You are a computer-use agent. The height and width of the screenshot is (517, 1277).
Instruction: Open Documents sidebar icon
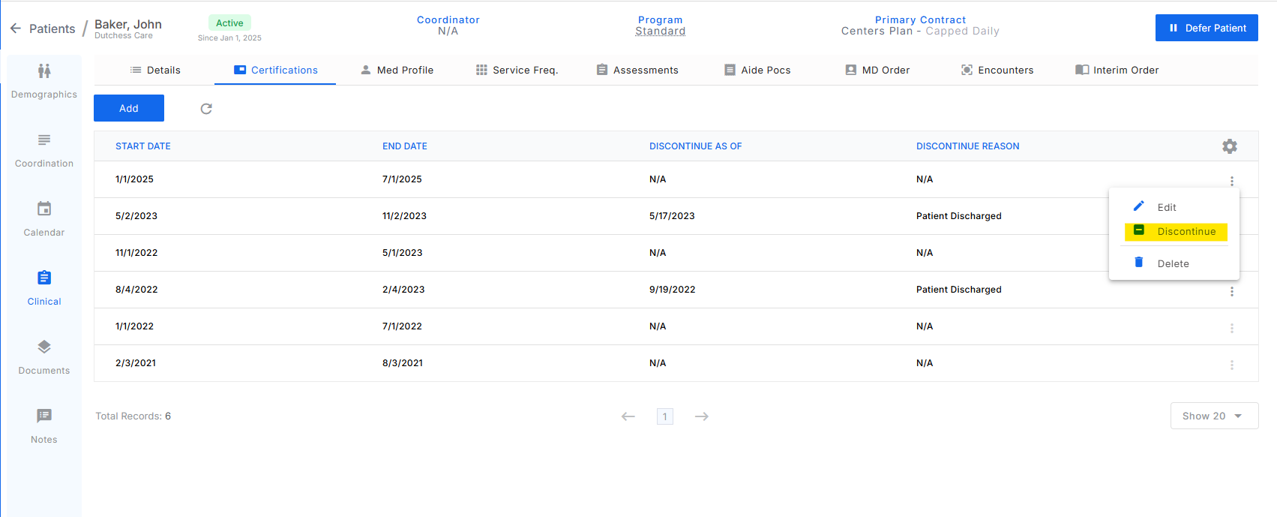(x=44, y=347)
